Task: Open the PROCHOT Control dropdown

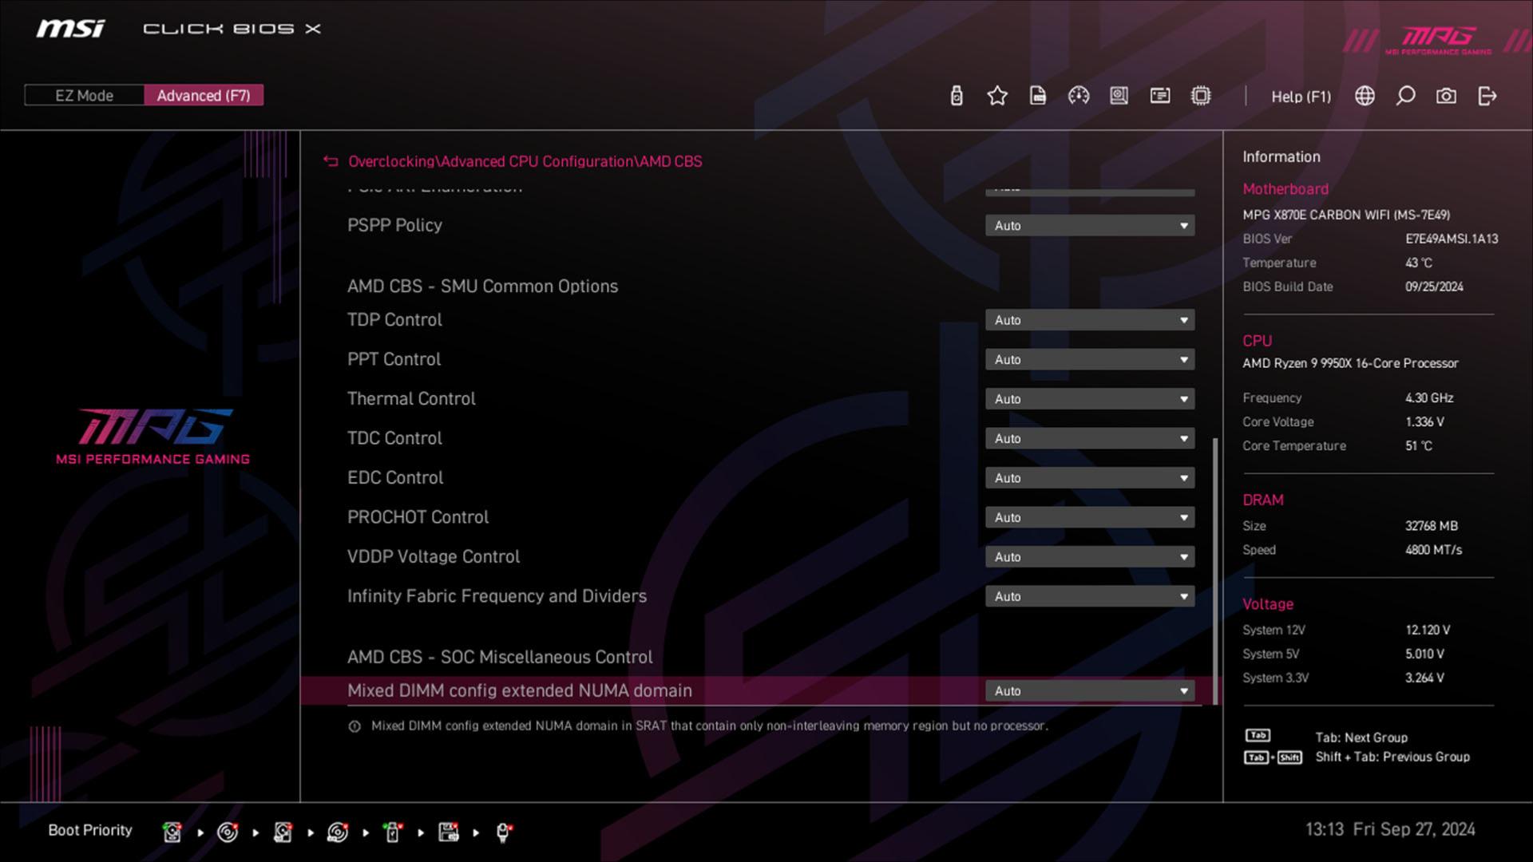Action: 1090,518
